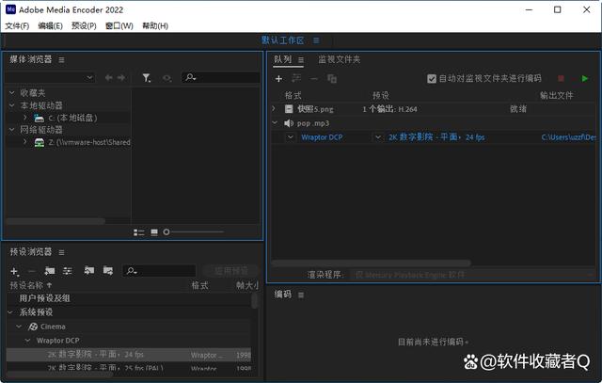Image resolution: width=602 pixels, height=383 pixels.
Task: Open the 预设(P) menu
Action: point(84,25)
